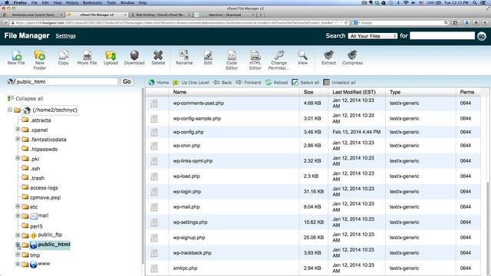Select the public_html tree folder
Image resolution: width=491 pixels, height=276 pixels.
click(x=54, y=245)
